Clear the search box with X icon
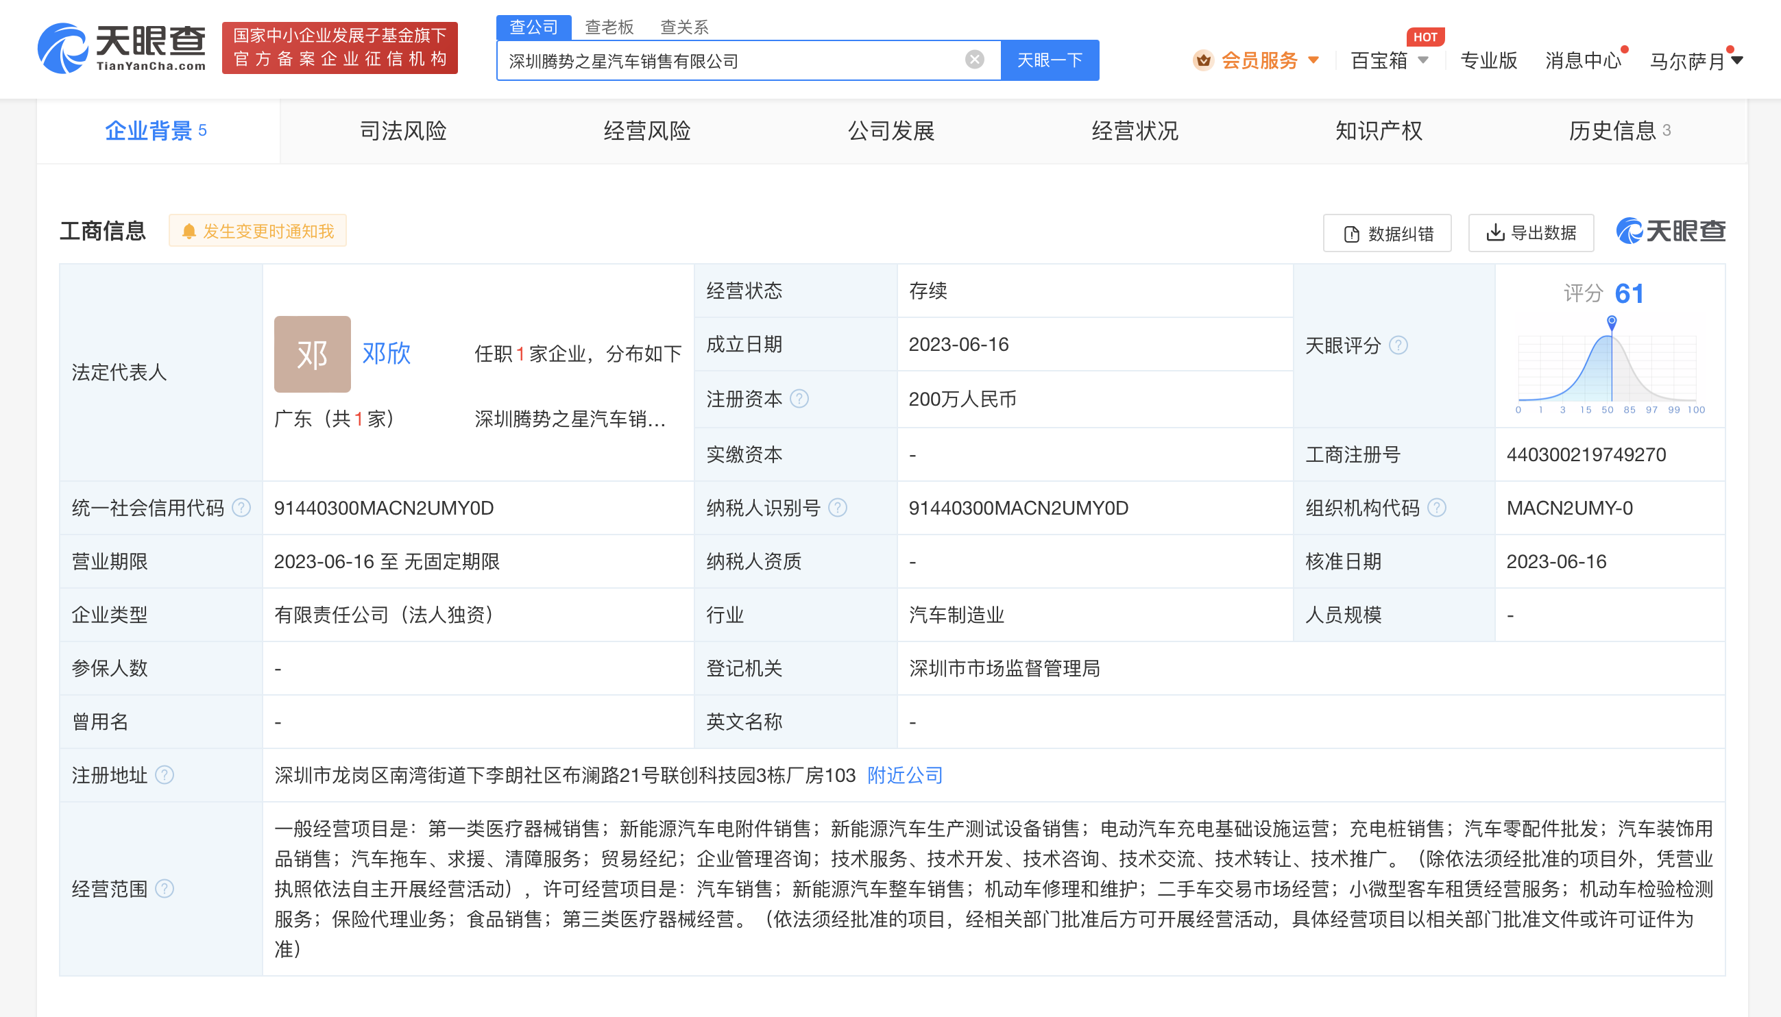This screenshot has width=1781, height=1017. pyautogui.click(x=974, y=60)
